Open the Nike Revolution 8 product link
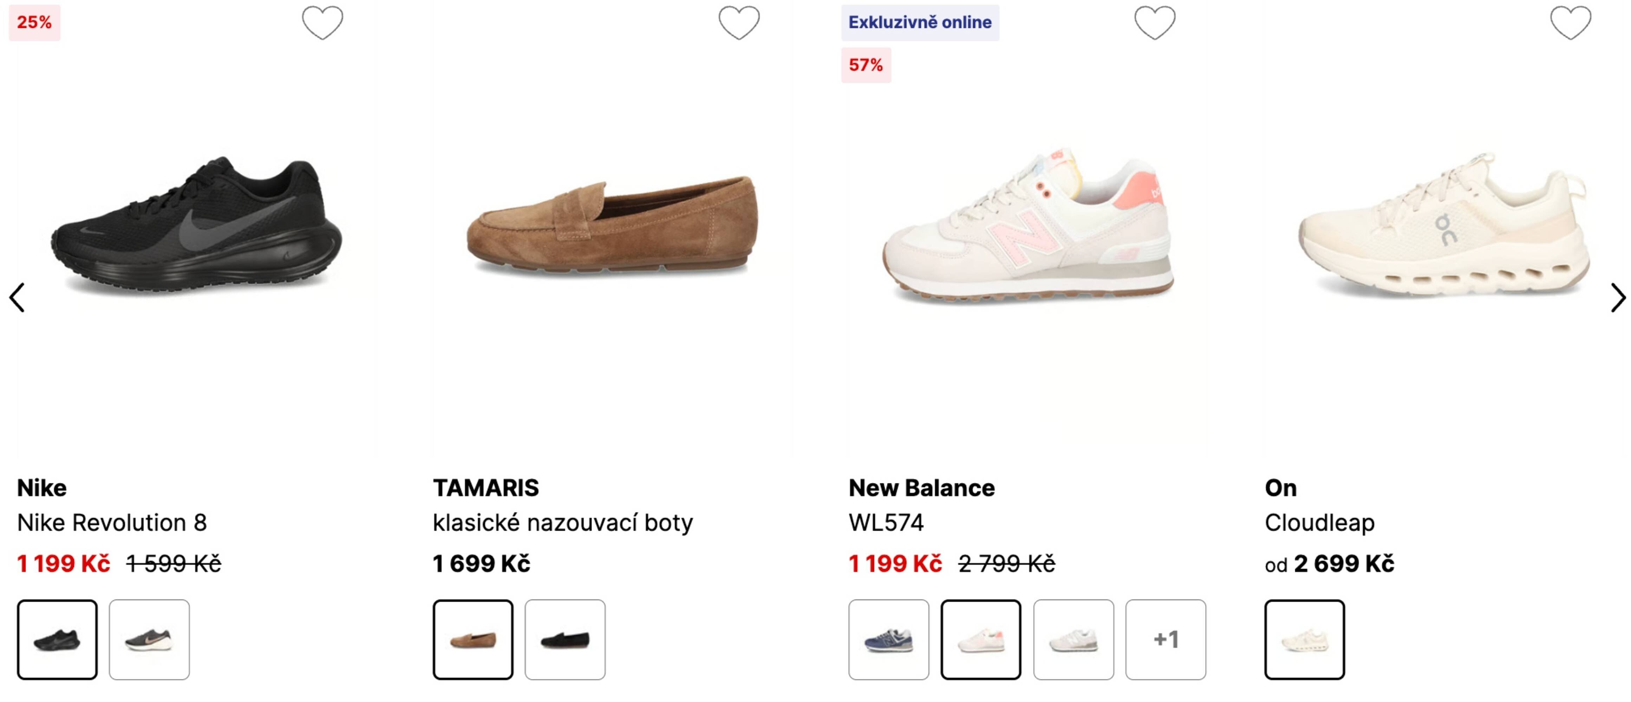The height and width of the screenshot is (702, 1631). click(112, 522)
